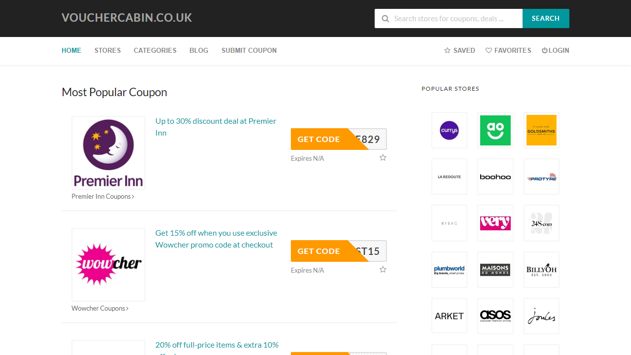Favorite the Wowcher coupon with the star
631x355 pixels.
pos(383,269)
